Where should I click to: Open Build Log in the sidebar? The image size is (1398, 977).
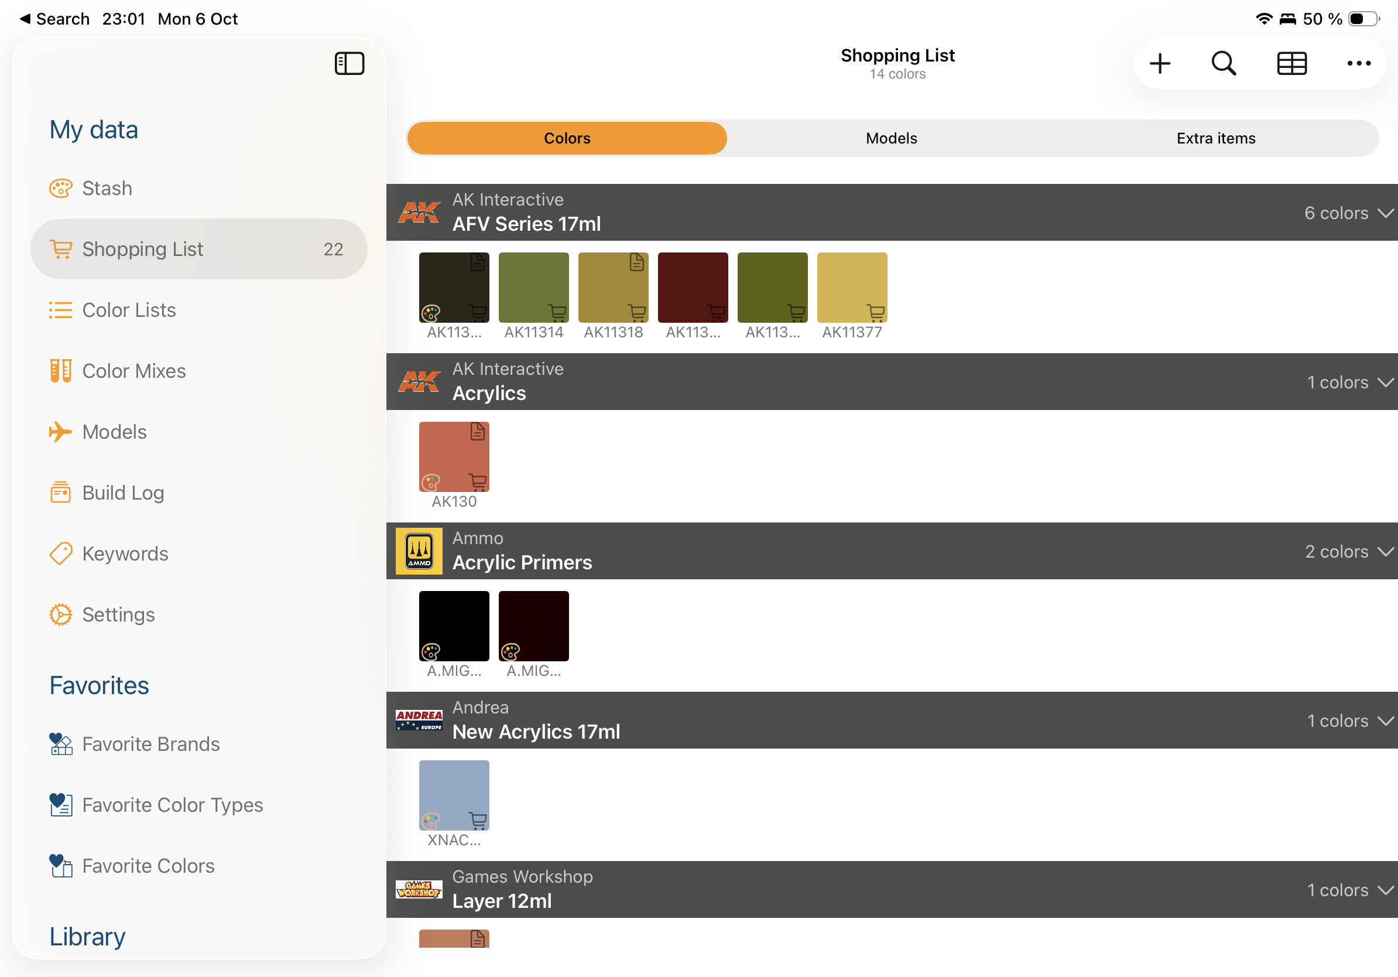(x=123, y=493)
